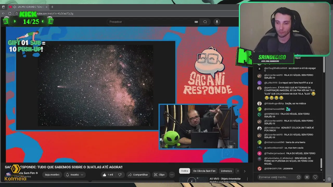Click the @geolucasa chat avatar
The image size is (333, 187).
[x=259, y=88]
